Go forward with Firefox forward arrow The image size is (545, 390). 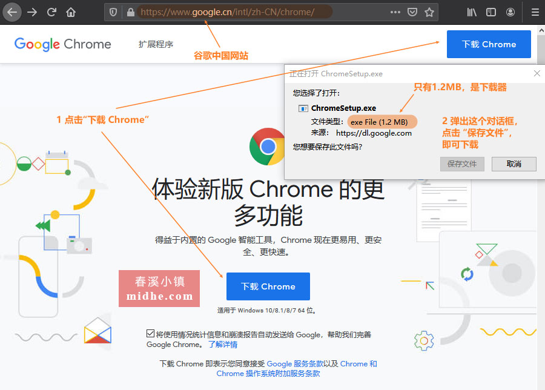tap(32, 12)
